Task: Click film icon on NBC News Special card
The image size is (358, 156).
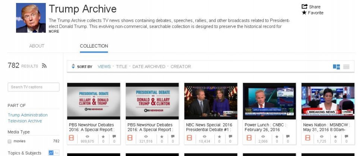Action: [x=189, y=137]
